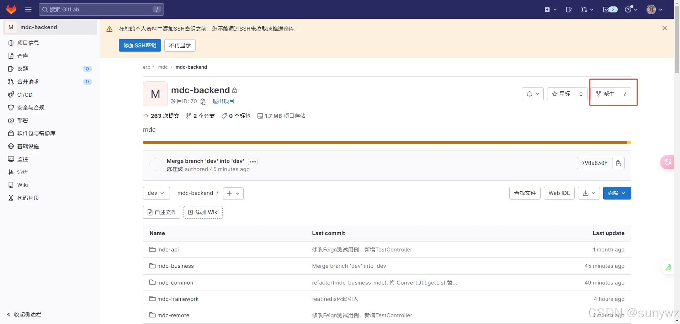Go to erp breadcrumb link
Viewport: 680px width, 324px height.
(x=147, y=67)
